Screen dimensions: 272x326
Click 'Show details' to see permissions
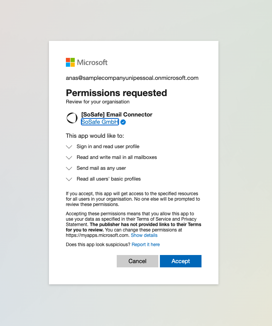click(x=144, y=235)
